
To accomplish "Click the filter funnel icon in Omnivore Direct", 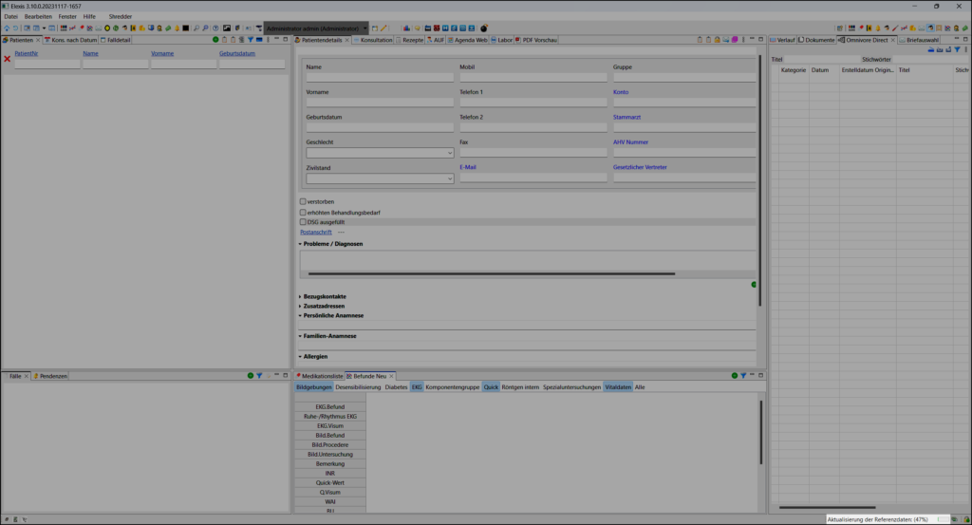I will coord(957,49).
